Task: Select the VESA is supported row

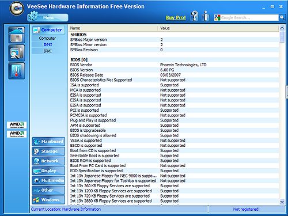Action: point(174,141)
